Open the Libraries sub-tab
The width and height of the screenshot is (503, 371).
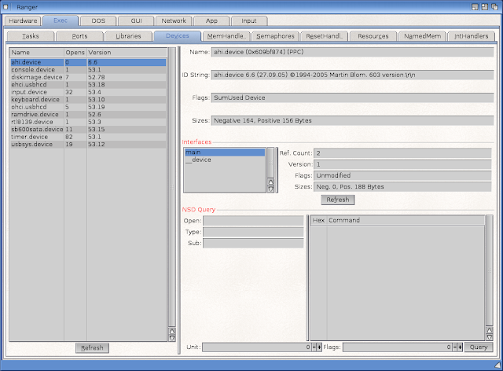tap(128, 36)
